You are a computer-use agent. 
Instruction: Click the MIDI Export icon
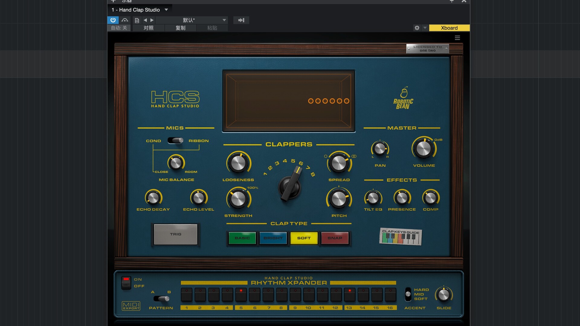131,306
